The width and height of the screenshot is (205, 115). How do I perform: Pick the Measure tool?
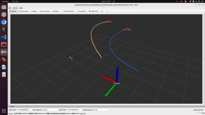pos(55,11)
